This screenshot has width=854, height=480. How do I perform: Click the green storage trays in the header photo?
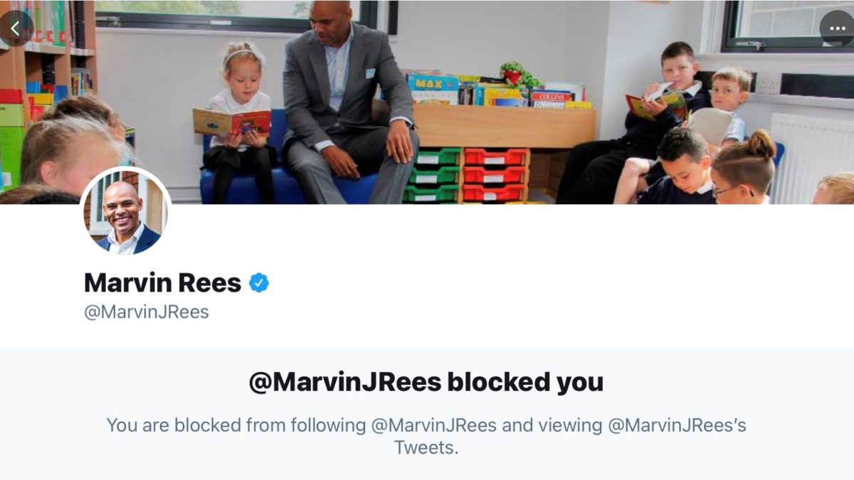[x=432, y=175]
